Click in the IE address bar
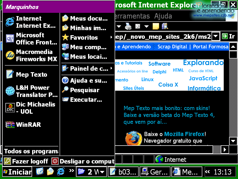Viewport: 238px width, 179px height. (x=163, y=36)
